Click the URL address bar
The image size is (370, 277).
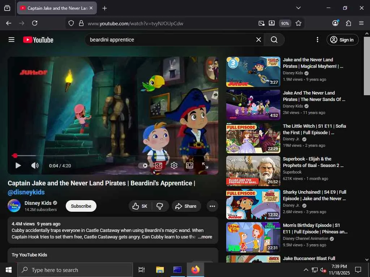(170, 23)
